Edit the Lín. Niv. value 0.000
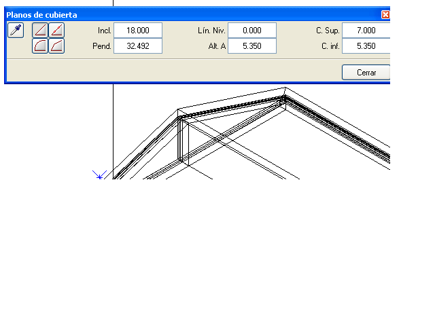Screen dimensions: 435x326 pos(252,30)
